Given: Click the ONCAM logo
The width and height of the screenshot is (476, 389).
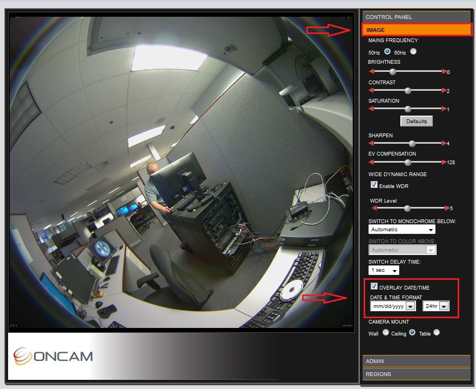Looking at the screenshot, I should (54, 355).
